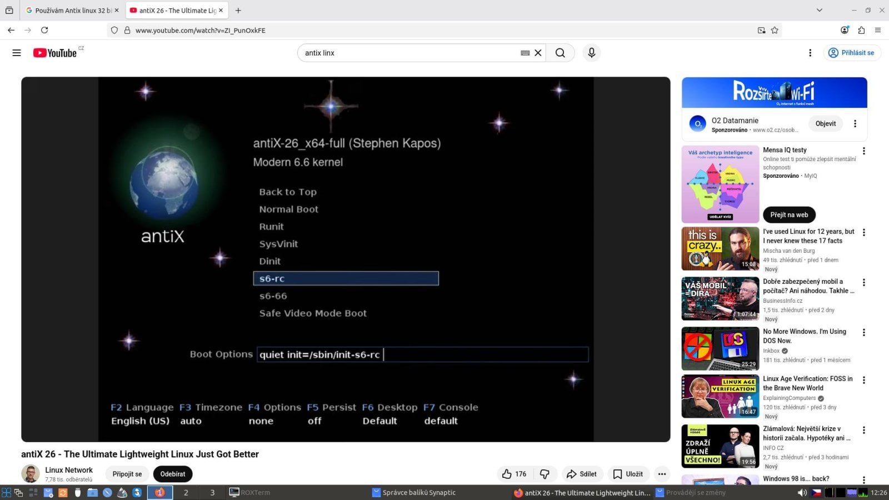Screen dimensions: 889x500
Task: Go to the YouTube home logo
Action: pyautogui.click(x=55, y=53)
